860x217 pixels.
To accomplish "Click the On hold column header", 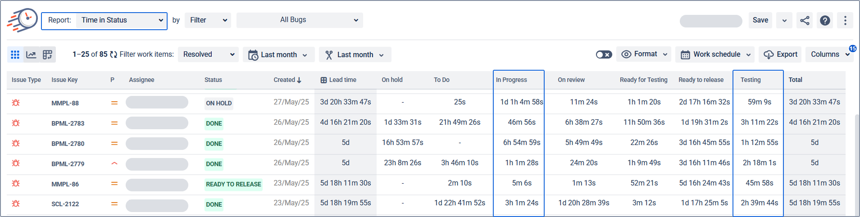I will pyautogui.click(x=392, y=80).
